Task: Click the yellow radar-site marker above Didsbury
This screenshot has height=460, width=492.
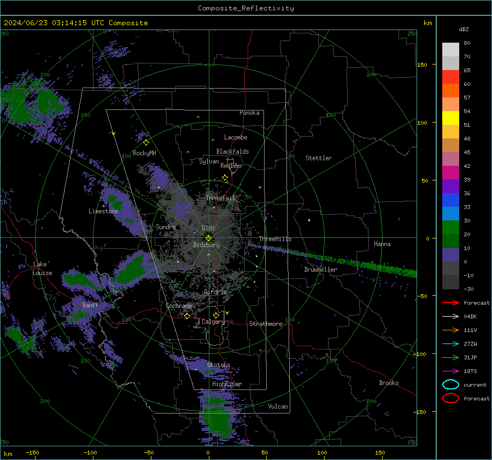Action: 208,238
